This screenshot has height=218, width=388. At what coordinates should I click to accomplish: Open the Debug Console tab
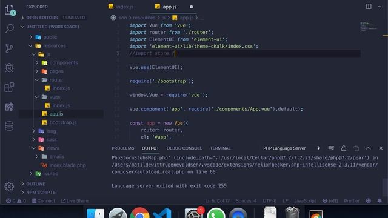(x=184, y=148)
